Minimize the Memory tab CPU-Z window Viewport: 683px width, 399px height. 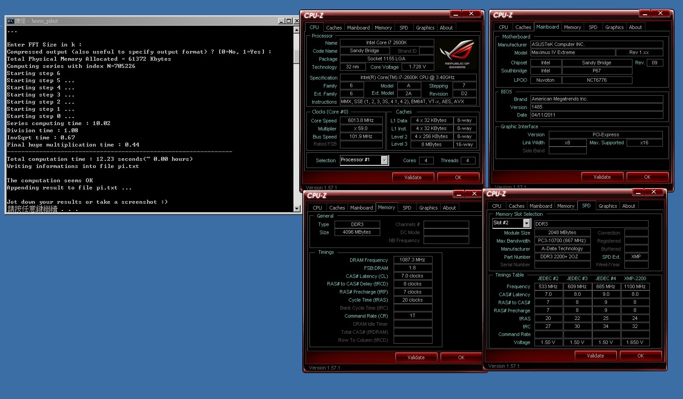458,194
